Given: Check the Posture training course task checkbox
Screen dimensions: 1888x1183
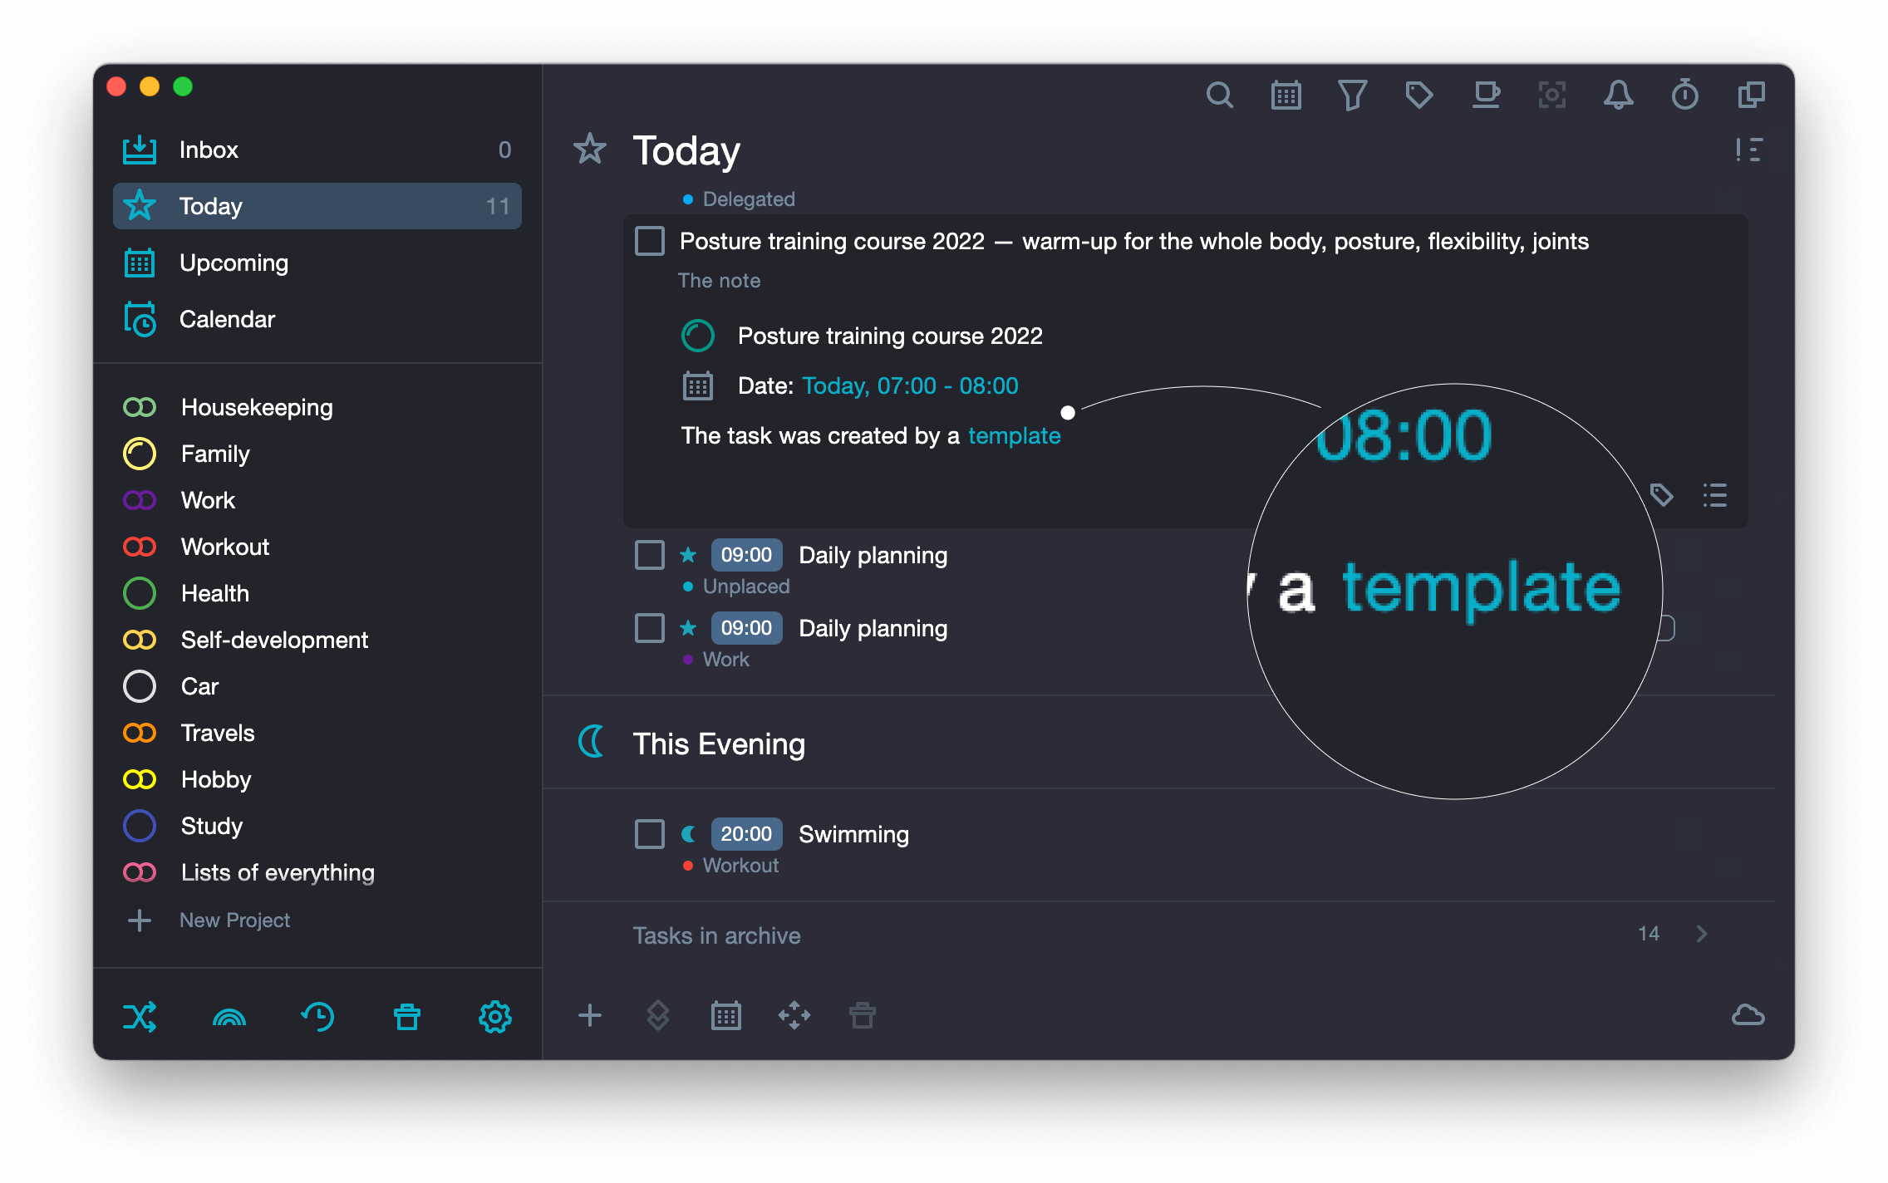Looking at the screenshot, I should pyautogui.click(x=650, y=242).
